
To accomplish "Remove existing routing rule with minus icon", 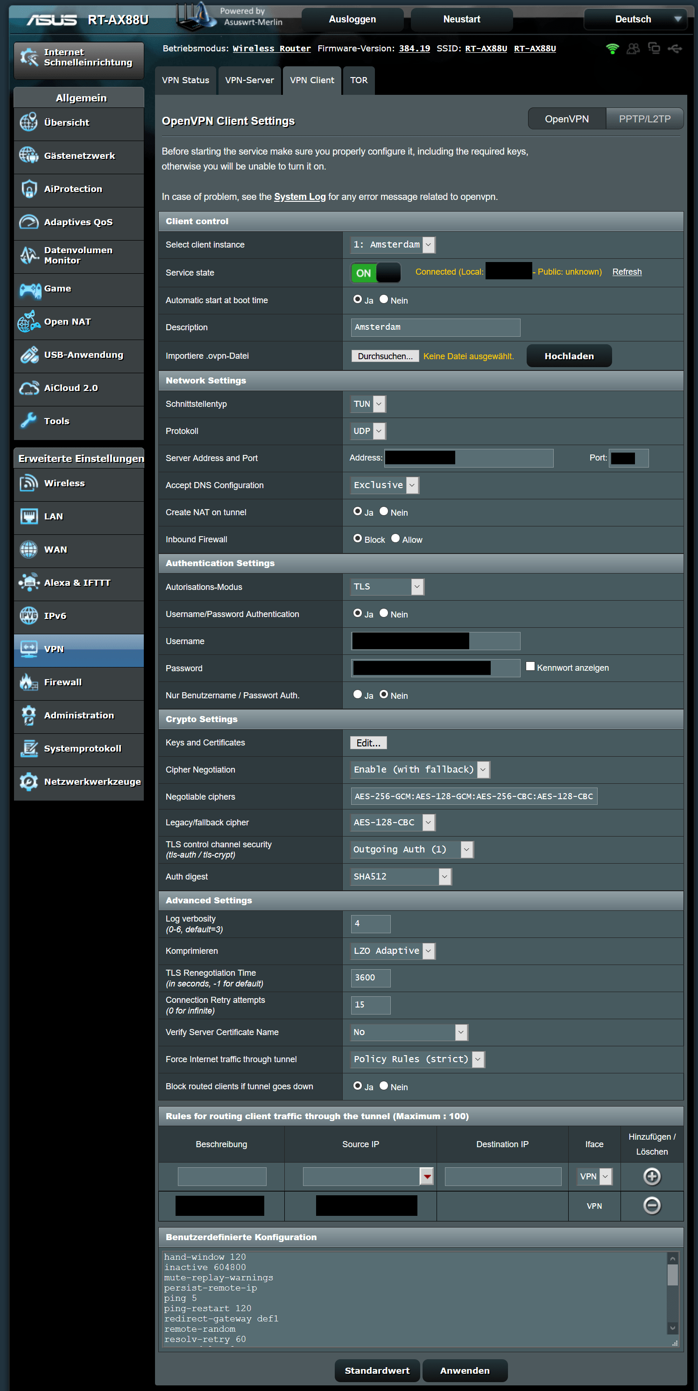I will (652, 1205).
